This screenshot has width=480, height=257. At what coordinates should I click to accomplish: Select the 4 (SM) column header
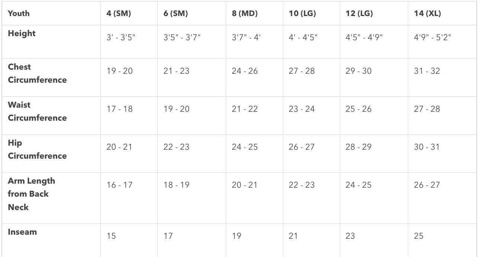point(118,13)
